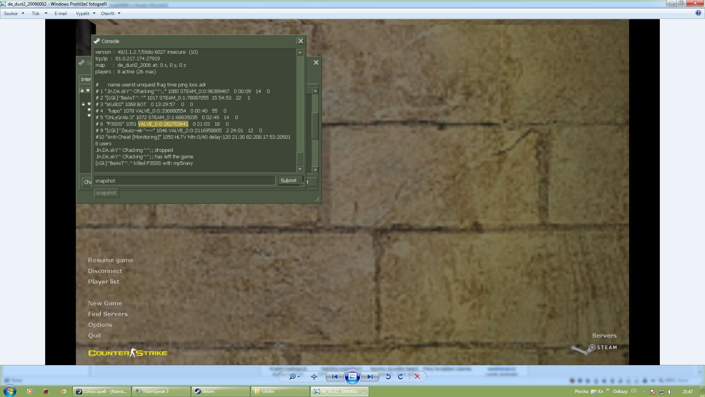This screenshot has height=397, width=705.
Task: Open the Otevřít menu
Action: point(108,14)
